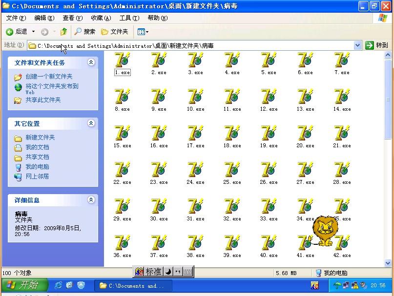Toggle the IME punctuation mode icon
The height and width of the screenshot is (296, 394).
click(178, 272)
